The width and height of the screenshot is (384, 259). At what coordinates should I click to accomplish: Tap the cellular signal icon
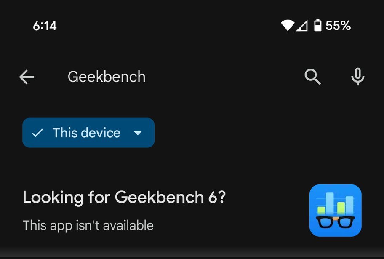click(x=302, y=26)
